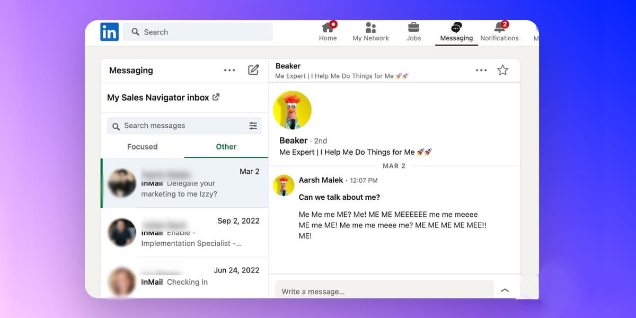
Task: Open Messaging panel three-dot options
Action: pyautogui.click(x=229, y=70)
